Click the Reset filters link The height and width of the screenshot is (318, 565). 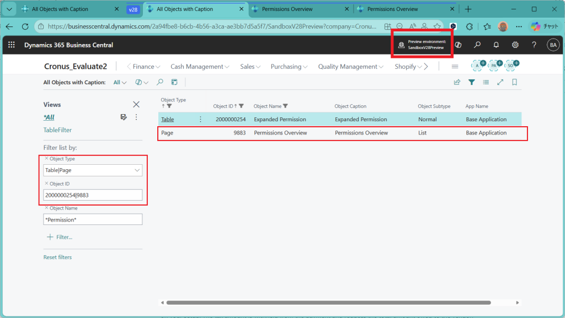pyautogui.click(x=57, y=257)
